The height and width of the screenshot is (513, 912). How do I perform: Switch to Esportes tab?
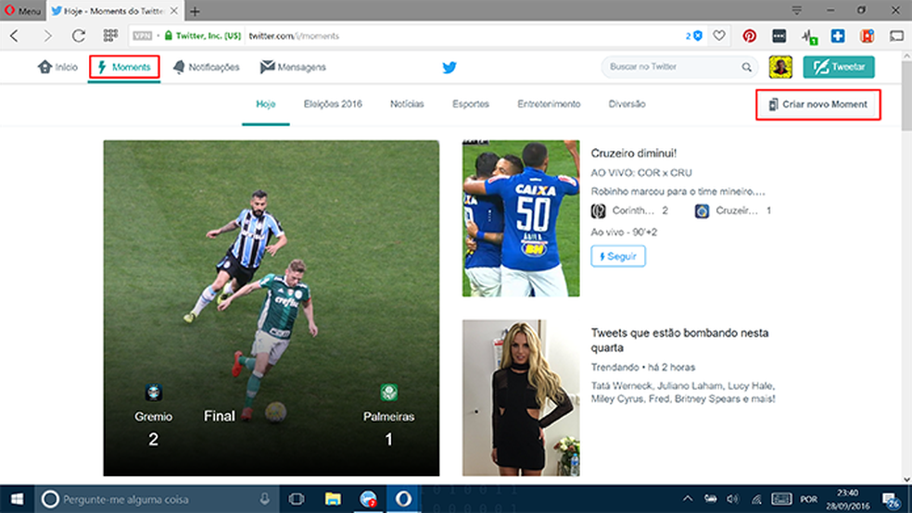(471, 105)
